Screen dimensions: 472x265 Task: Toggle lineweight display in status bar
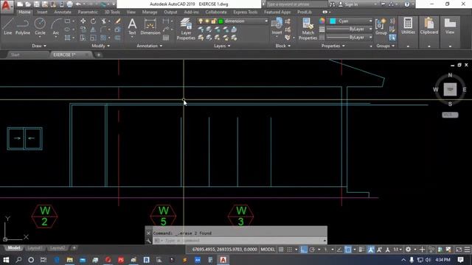(x=361, y=250)
